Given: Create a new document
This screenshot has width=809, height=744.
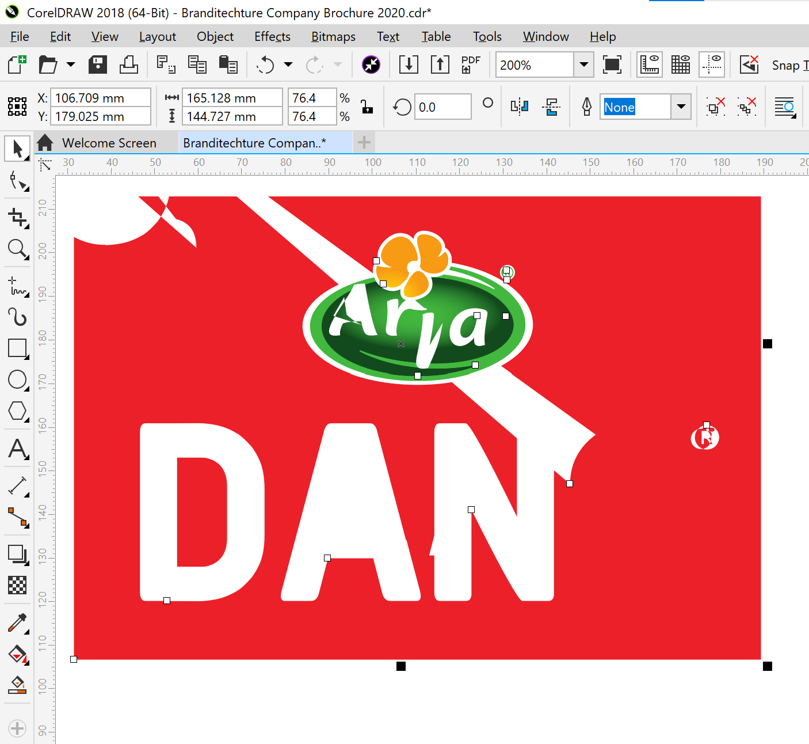Looking at the screenshot, I should tap(17, 64).
